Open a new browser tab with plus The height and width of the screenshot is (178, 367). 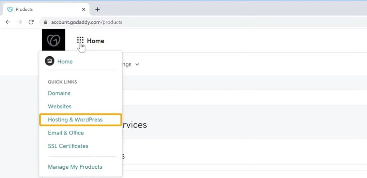tap(97, 9)
